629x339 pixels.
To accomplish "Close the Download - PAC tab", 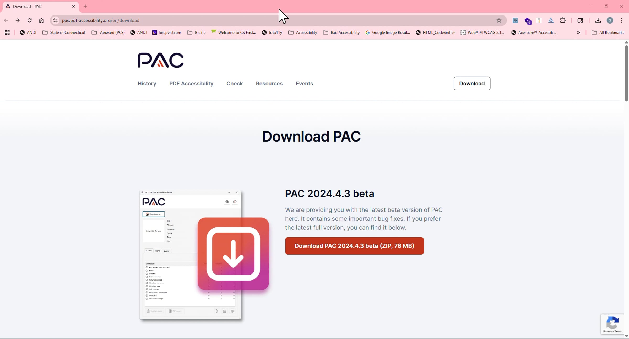I will 73,6.
